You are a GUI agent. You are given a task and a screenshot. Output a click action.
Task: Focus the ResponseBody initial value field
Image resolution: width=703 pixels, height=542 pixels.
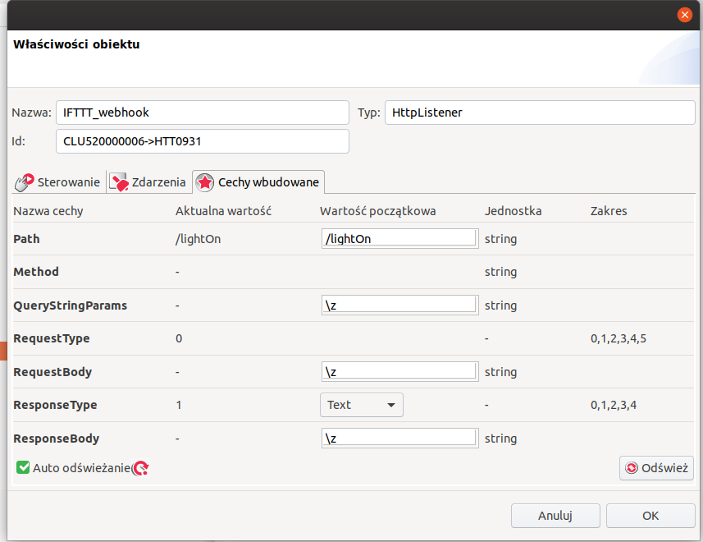coord(399,439)
